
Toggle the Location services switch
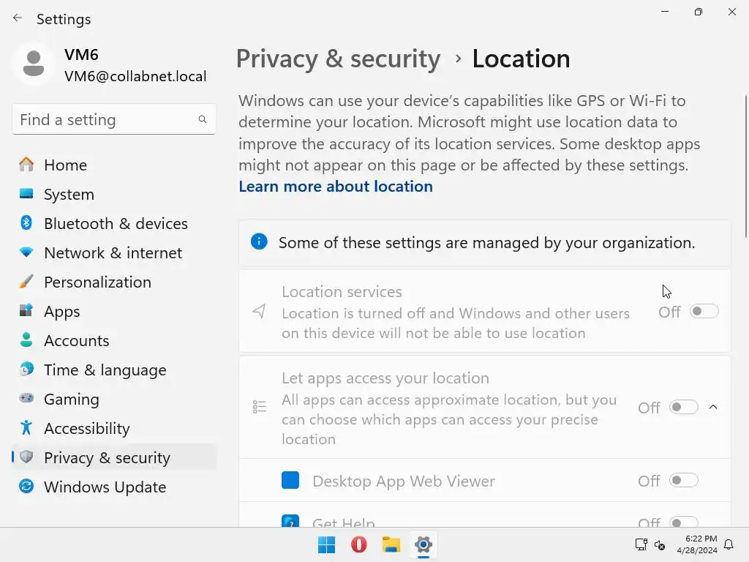(x=704, y=312)
